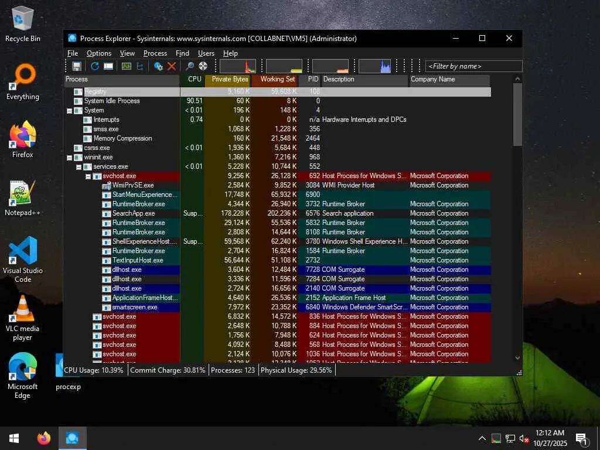Select RuntimeBroker.exe row with PID 5832
This screenshot has width=600, height=450.
pos(277,223)
